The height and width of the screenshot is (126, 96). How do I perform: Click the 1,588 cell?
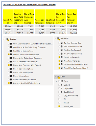tap(51, 29)
